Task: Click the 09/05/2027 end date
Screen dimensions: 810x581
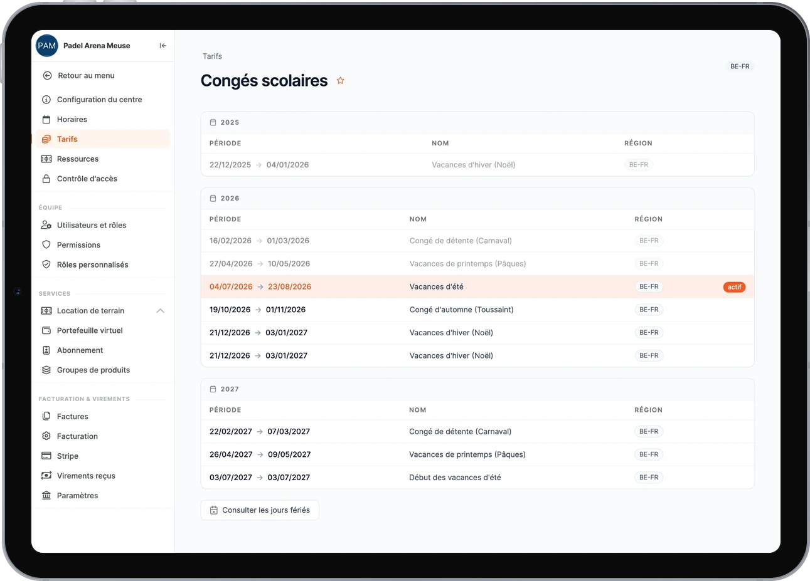Action: (x=289, y=454)
